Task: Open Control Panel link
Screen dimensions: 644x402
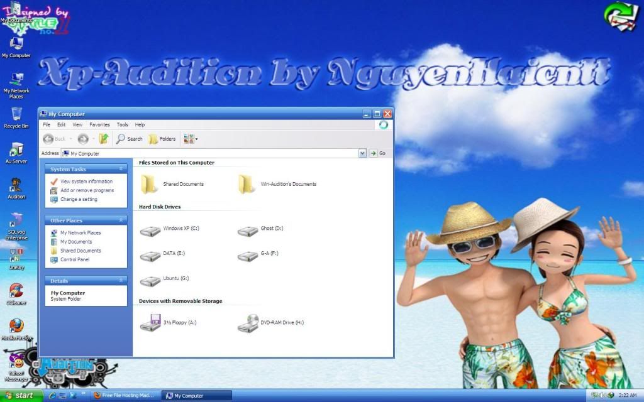Action: (70, 259)
